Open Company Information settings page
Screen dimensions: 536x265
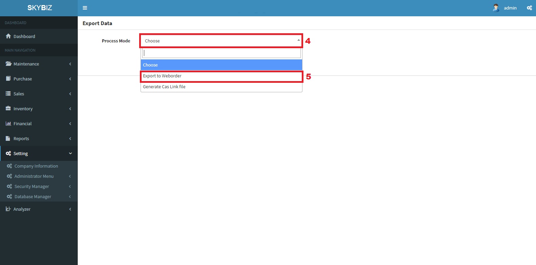tap(36, 166)
